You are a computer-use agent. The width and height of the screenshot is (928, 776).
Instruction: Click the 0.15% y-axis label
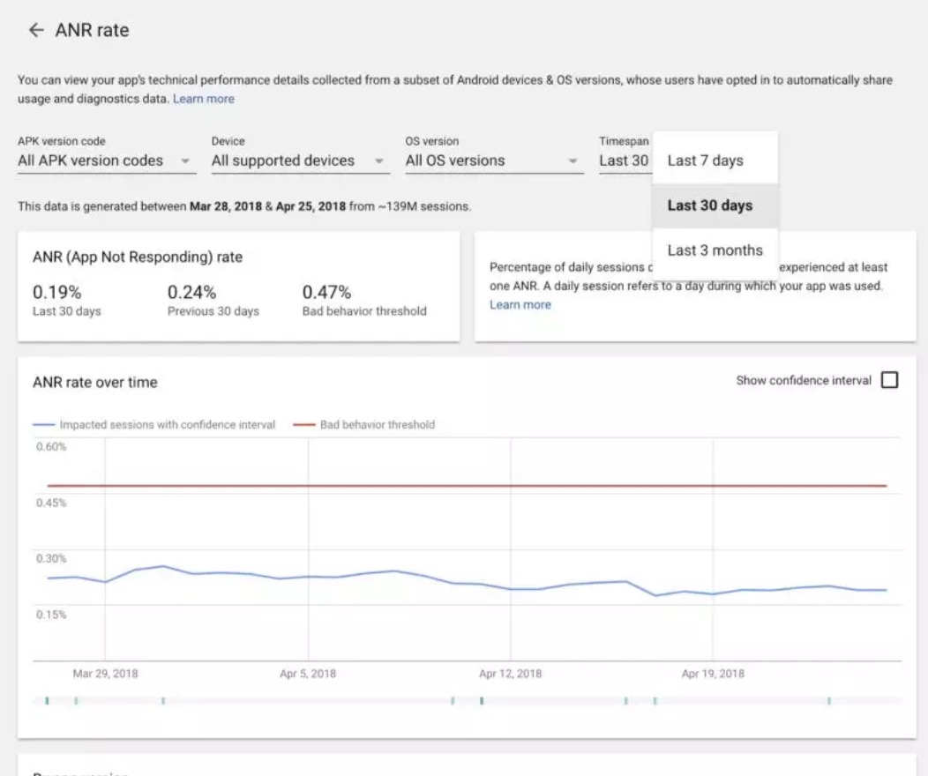point(51,615)
